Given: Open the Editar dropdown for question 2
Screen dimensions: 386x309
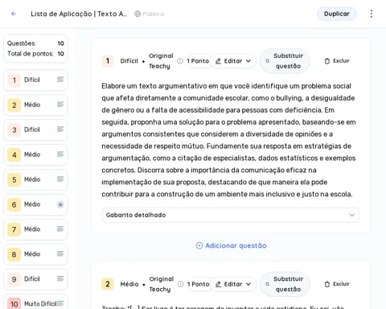Looking at the screenshot, I should (x=233, y=284).
